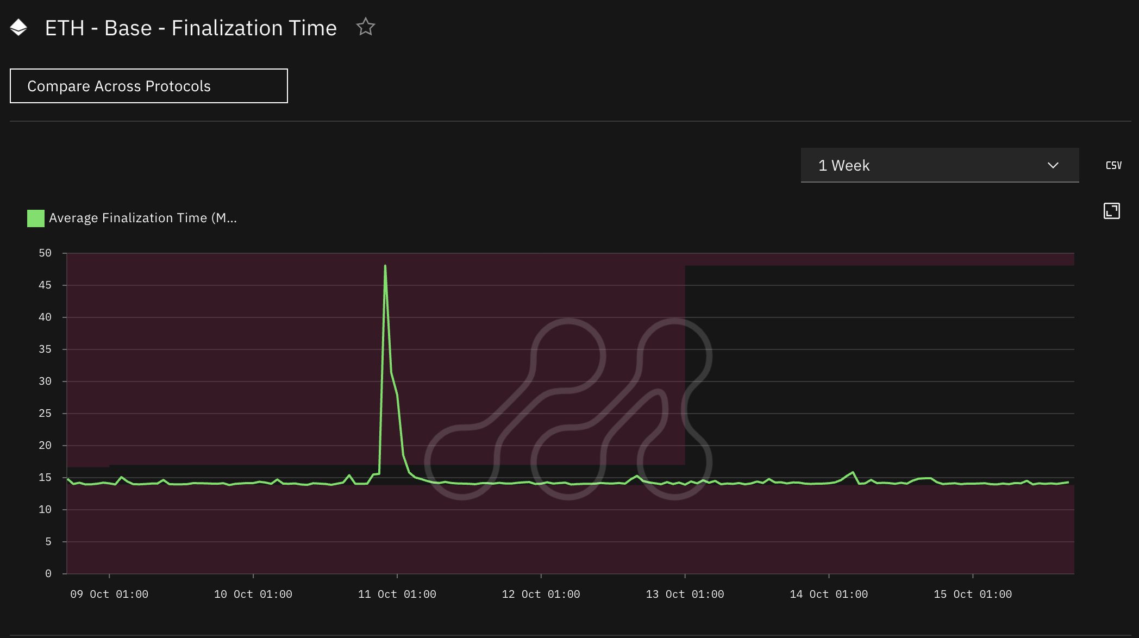
Task: Download chart data as CSV
Action: pyautogui.click(x=1113, y=165)
